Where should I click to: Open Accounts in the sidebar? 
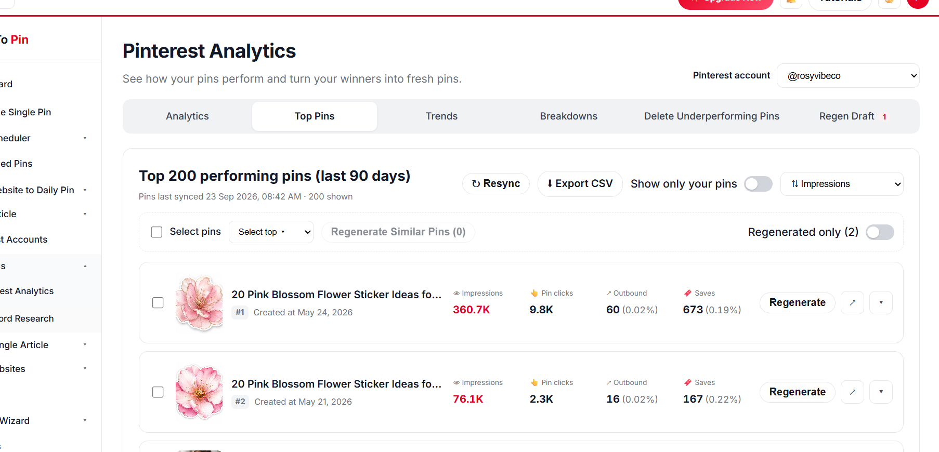click(24, 240)
